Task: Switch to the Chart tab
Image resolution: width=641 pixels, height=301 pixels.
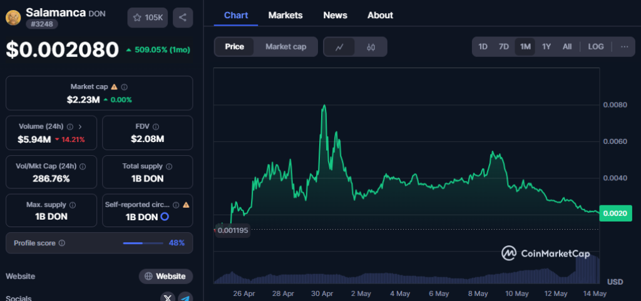Action: coord(236,16)
